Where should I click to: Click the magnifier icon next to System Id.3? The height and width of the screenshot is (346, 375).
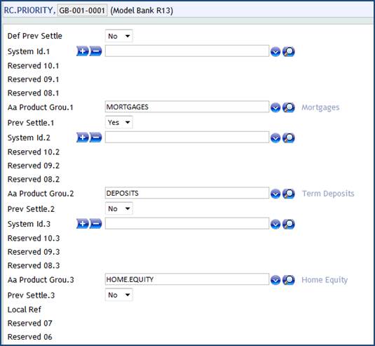(289, 224)
